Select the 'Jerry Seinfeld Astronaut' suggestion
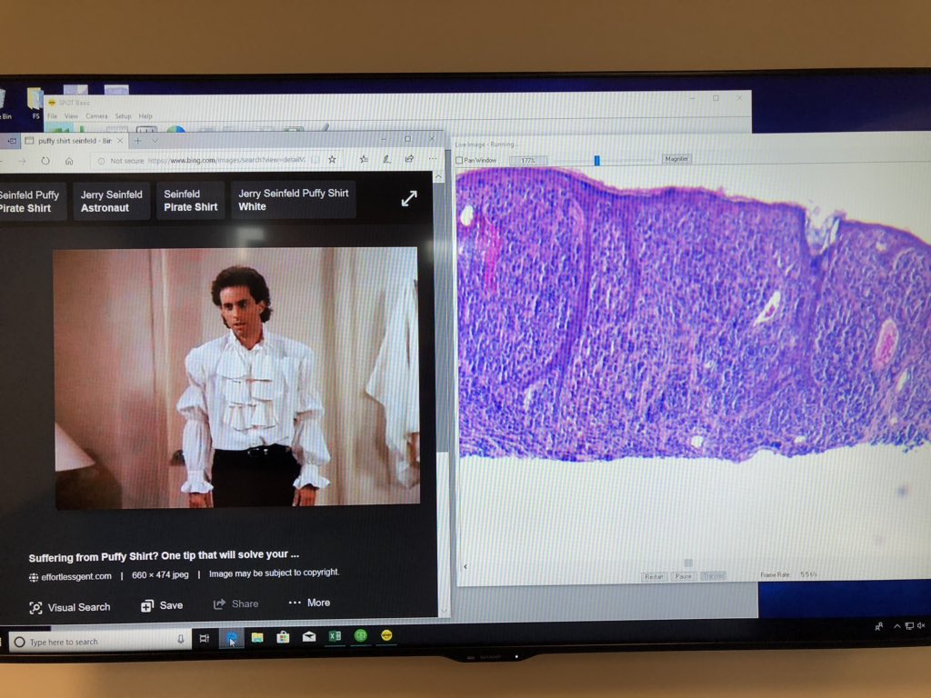 point(111,201)
